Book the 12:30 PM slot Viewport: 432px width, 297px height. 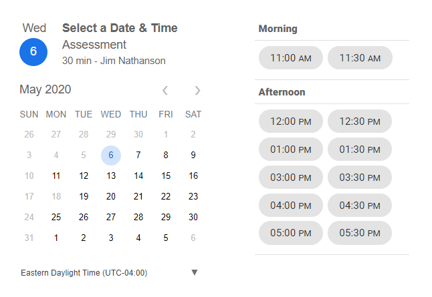pyautogui.click(x=360, y=121)
